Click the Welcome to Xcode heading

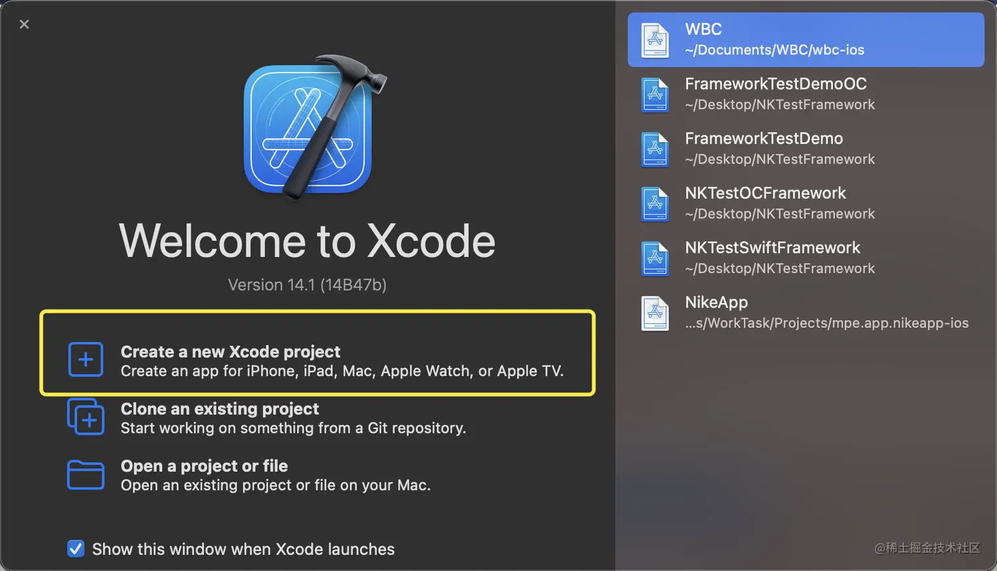pos(307,241)
